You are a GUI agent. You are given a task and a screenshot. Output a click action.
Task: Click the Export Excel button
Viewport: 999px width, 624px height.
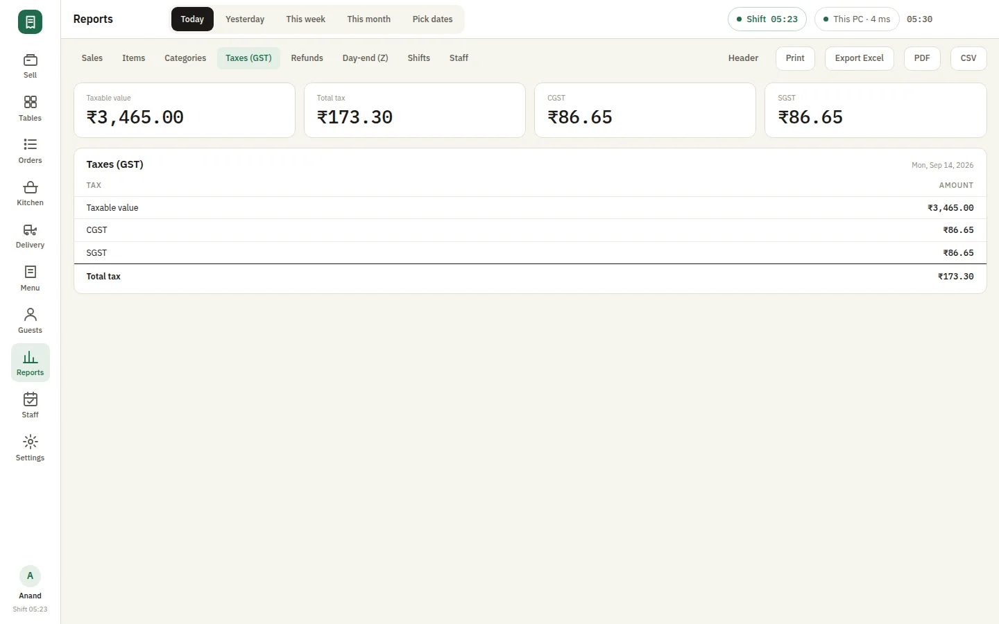[859, 58]
